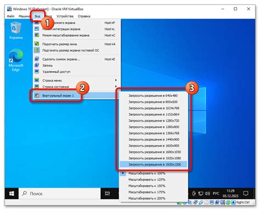This screenshot has height=210, width=260.
Task: Request 640x480 resolution
Action: point(154,95)
